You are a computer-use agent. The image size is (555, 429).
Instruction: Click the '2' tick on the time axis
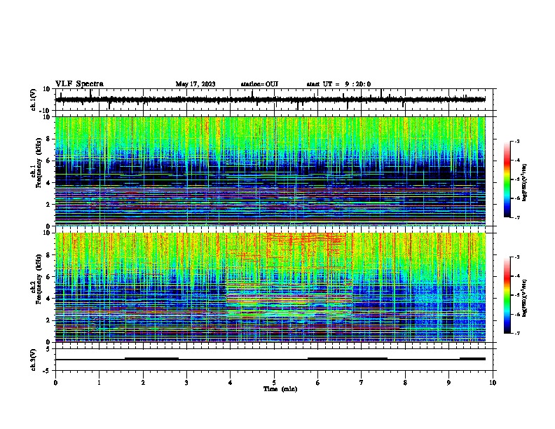tap(143, 383)
